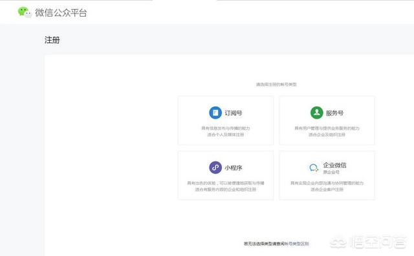Viewport: 414px width, 256px height.
Task: Choose the 服务号 account type label
Action: 334,113
